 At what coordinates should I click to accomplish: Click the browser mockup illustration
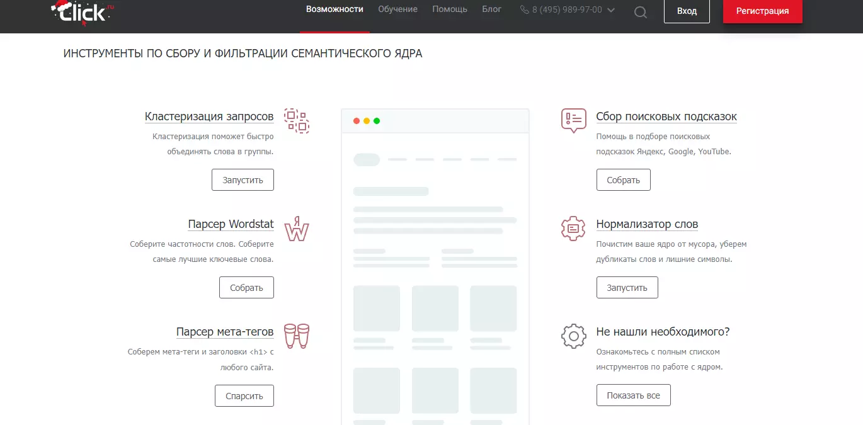pyautogui.click(x=435, y=267)
